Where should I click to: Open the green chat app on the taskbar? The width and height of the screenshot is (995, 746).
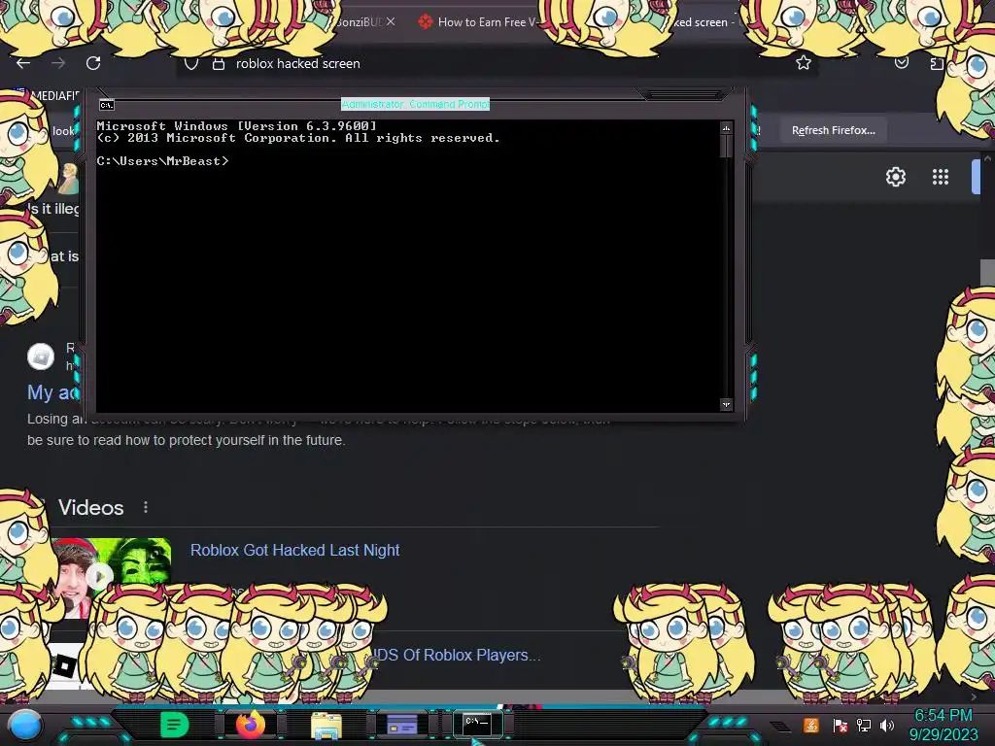click(x=175, y=725)
